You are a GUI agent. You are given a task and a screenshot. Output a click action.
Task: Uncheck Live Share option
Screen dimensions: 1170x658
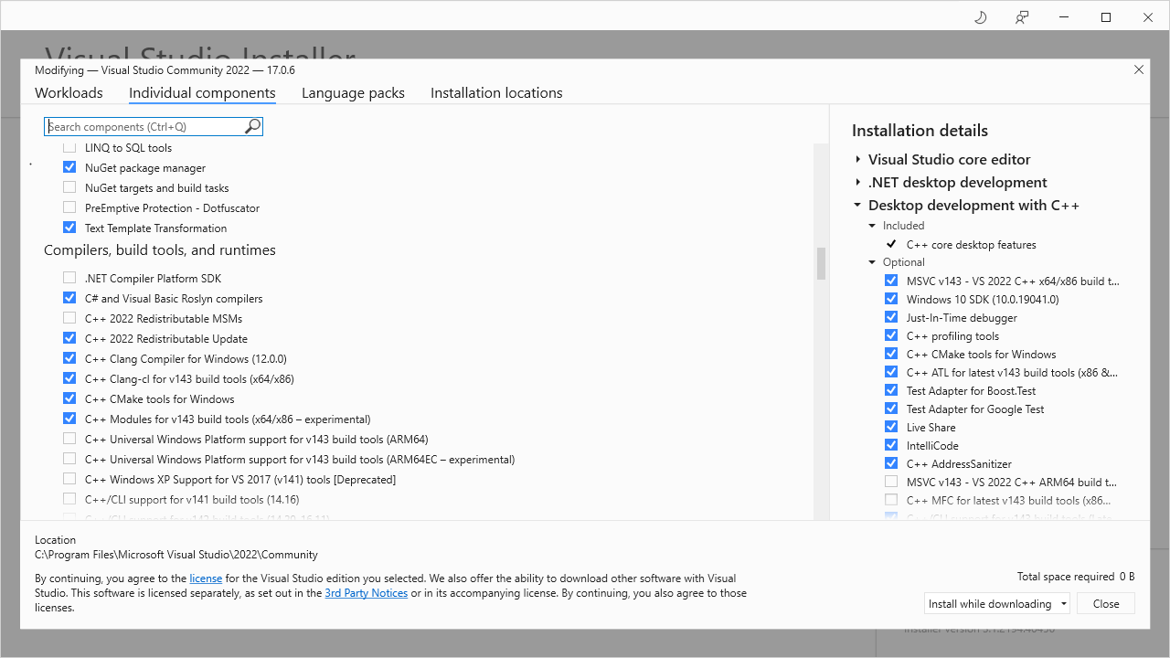(891, 427)
